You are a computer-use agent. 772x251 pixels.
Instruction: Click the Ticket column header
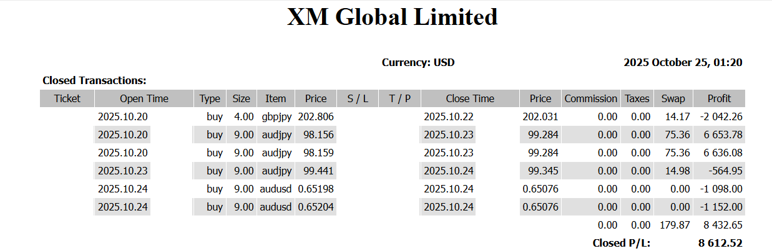(67, 98)
